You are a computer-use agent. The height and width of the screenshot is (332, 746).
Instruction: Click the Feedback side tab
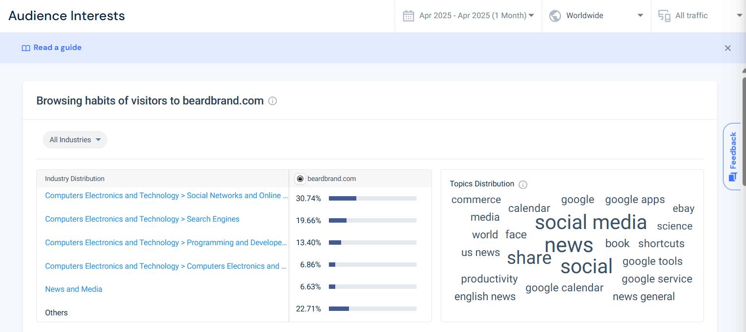coord(732,156)
